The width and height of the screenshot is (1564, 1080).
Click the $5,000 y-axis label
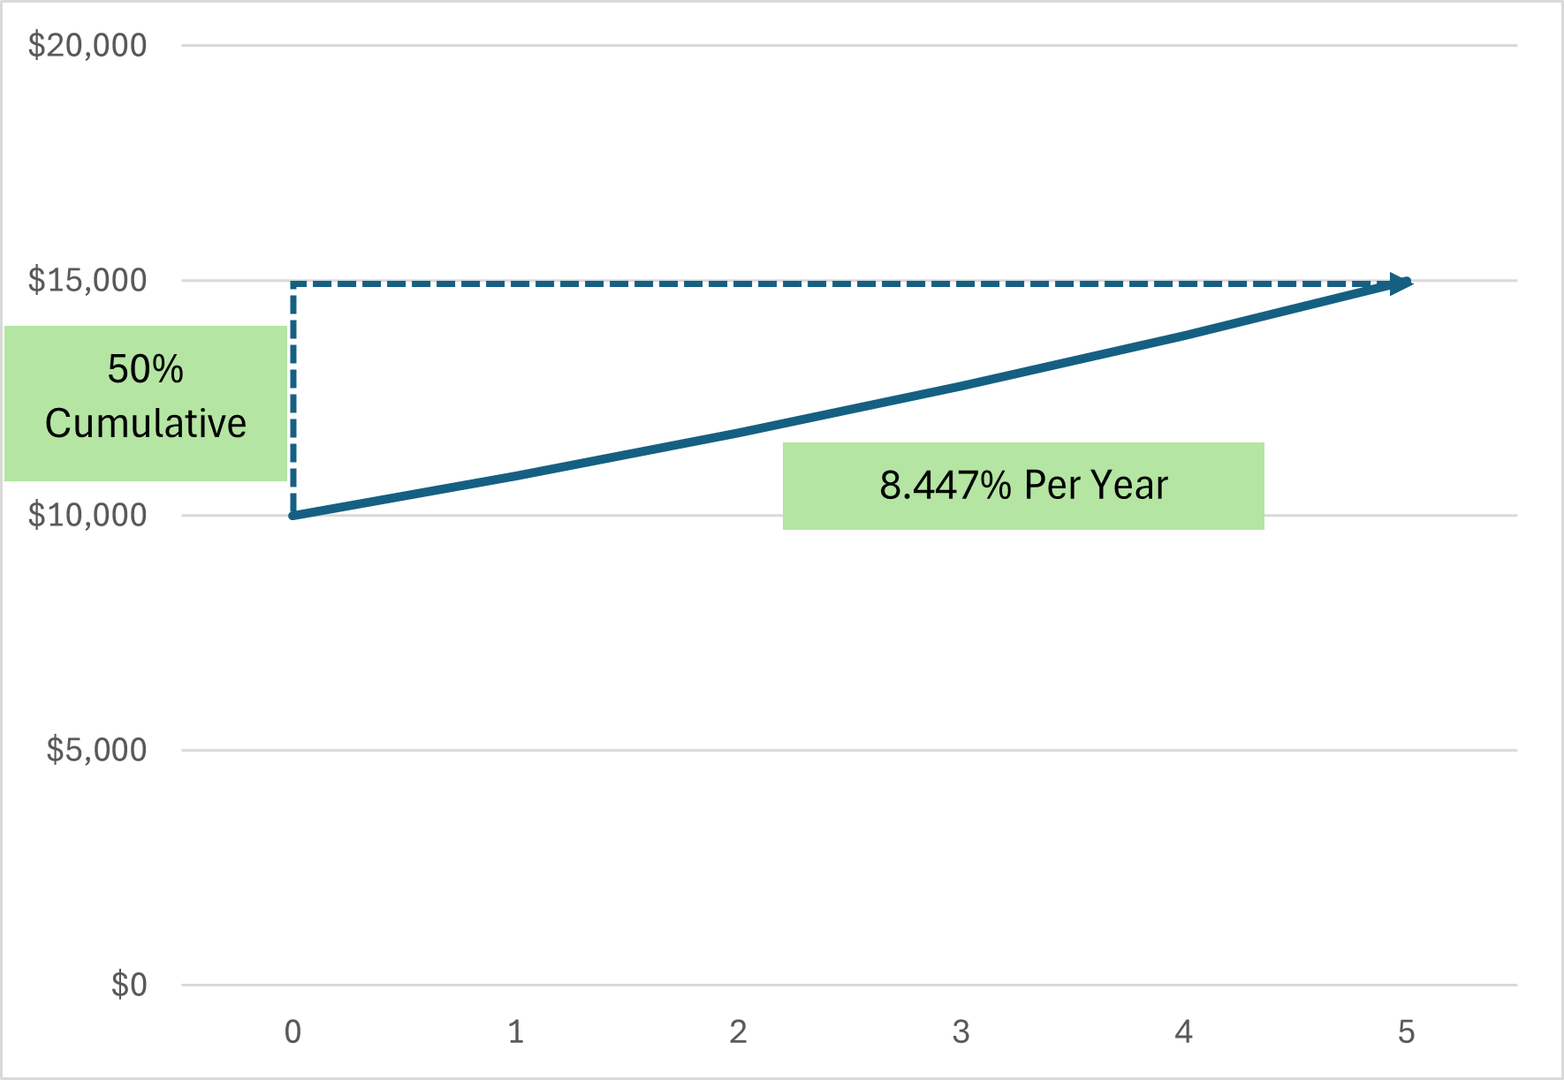tap(96, 750)
